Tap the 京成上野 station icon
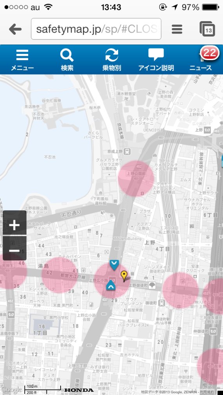223x395 pixels. (x=128, y=152)
